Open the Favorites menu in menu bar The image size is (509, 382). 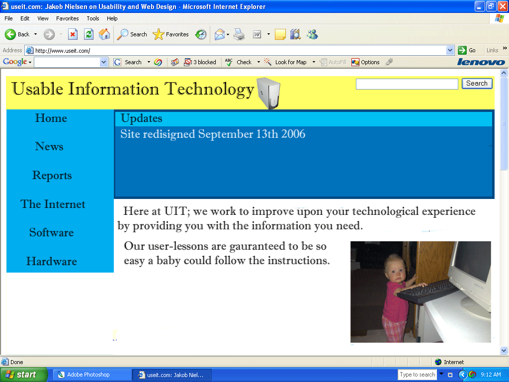click(x=67, y=18)
